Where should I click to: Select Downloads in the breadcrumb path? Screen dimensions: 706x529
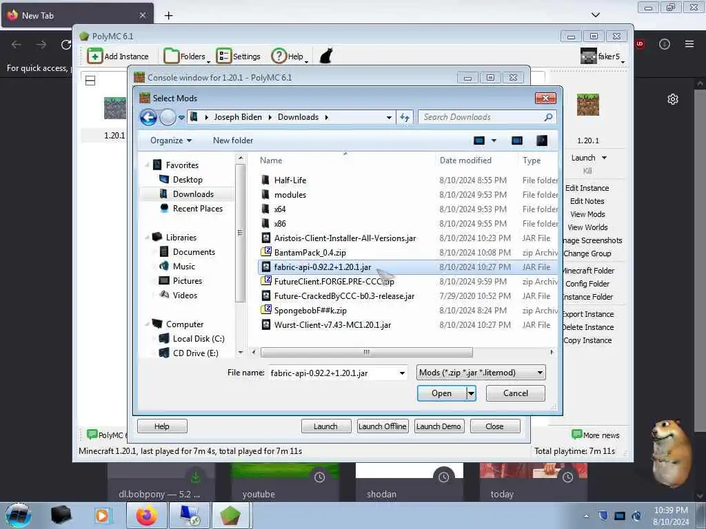pyautogui.click(x=298, y=117)
